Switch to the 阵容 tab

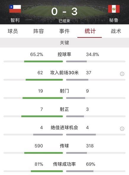coord(39,31)
